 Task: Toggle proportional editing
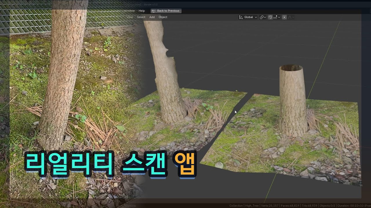coord(284,17)
